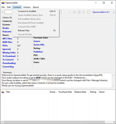Open the Actions menu
The width and height of the screenshot is (116, 124).
click(27, 7)
